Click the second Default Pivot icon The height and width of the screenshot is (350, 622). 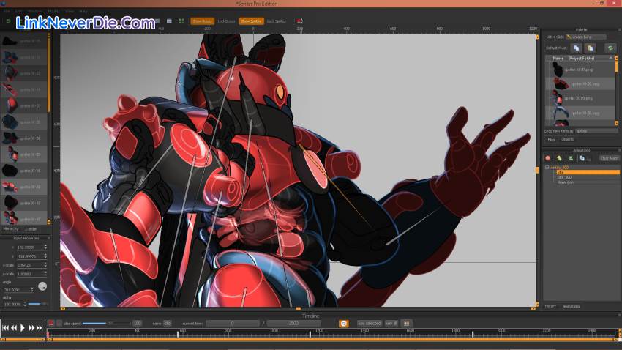tap(590, 48)
